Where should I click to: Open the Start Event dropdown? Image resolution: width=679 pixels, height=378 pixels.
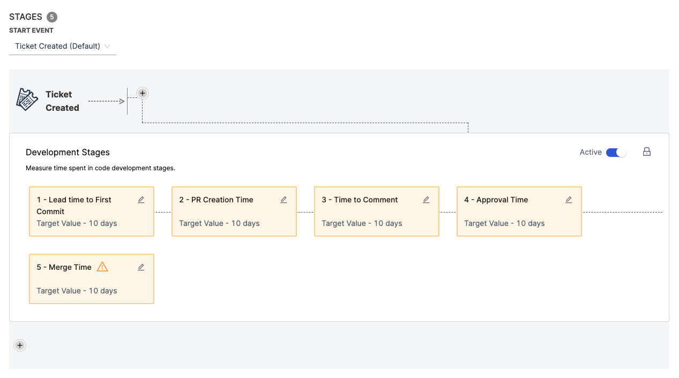(62, 46)
